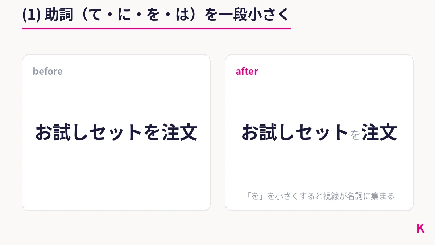Click 注文 in the after card
Viewport: 435px width, 245px height.
pos(380,132)
